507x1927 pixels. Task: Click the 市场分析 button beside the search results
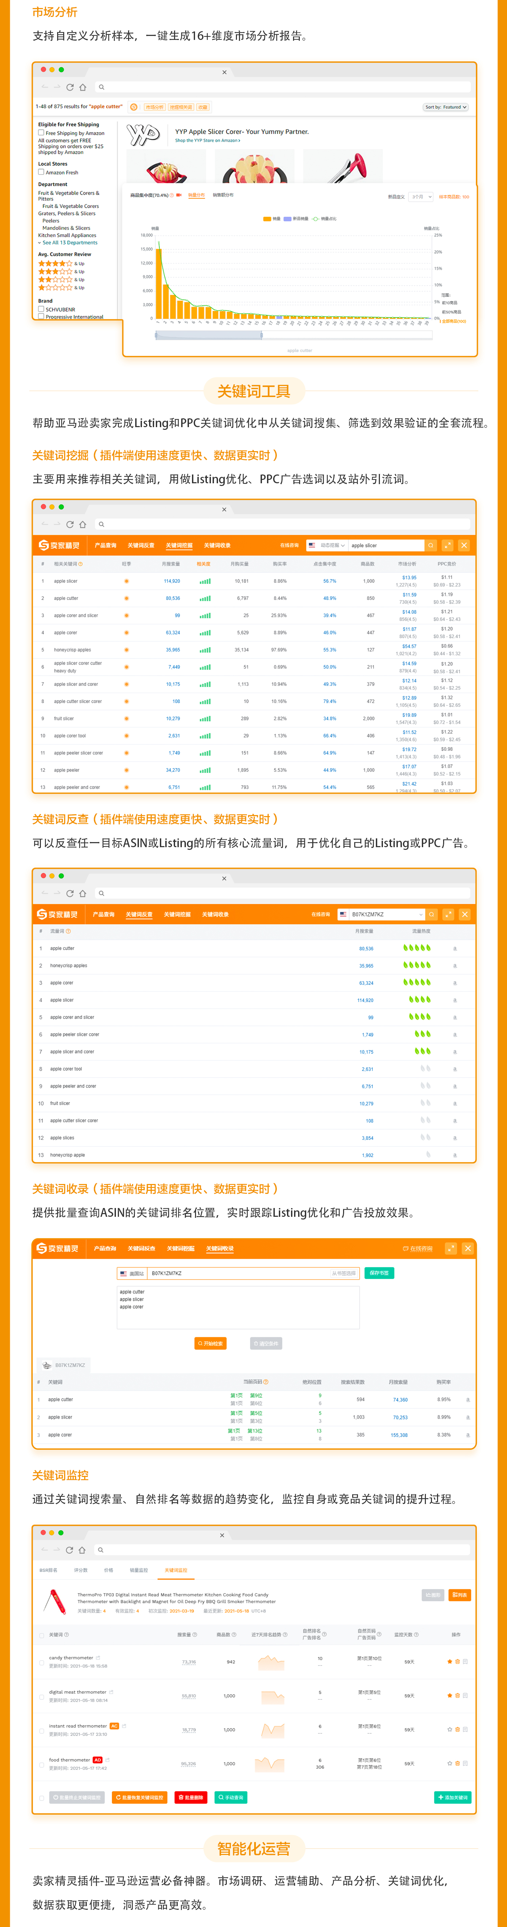[154, 107]
